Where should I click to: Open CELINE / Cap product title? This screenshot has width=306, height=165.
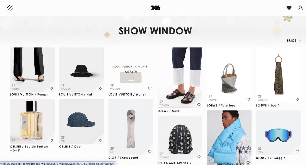[x=70, y=146]
